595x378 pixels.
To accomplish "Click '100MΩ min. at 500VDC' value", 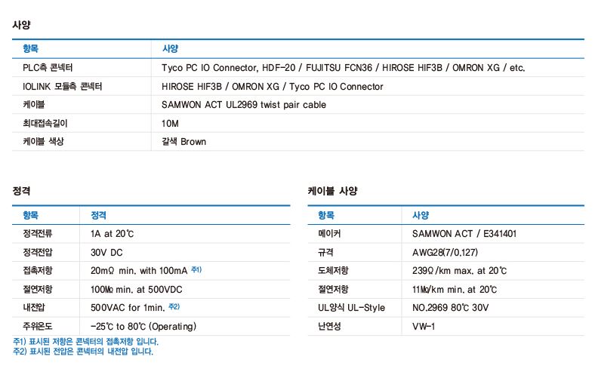I will click(136, 290).
